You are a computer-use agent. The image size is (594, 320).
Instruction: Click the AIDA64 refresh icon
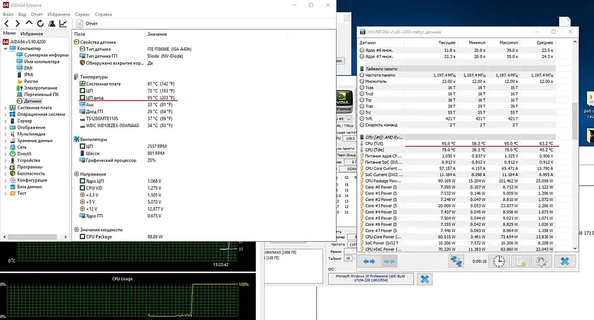point(40,24)
